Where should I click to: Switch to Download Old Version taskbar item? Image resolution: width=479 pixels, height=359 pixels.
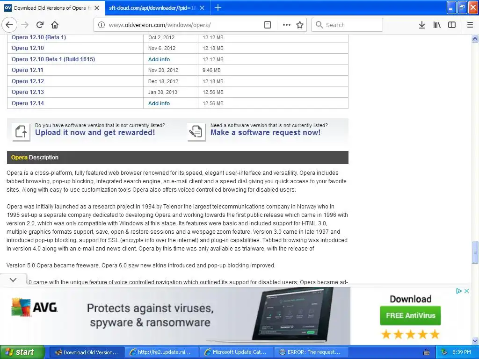[87, 352]
